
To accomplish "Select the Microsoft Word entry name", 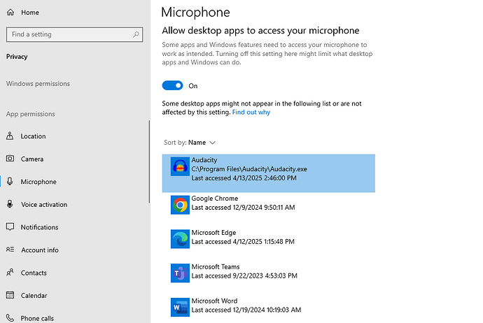I will tap(214, 301).
